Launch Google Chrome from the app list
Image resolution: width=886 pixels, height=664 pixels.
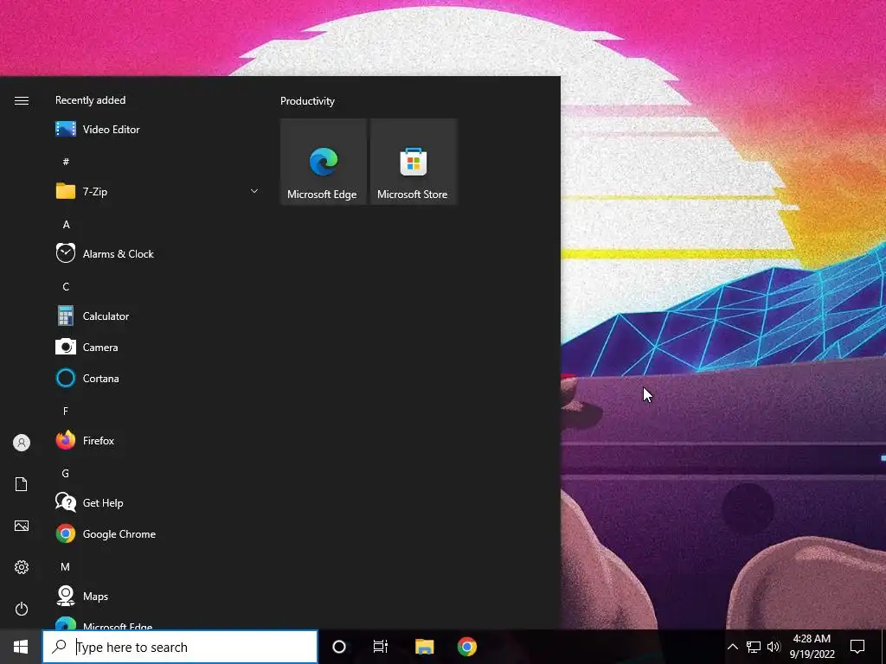157,533
